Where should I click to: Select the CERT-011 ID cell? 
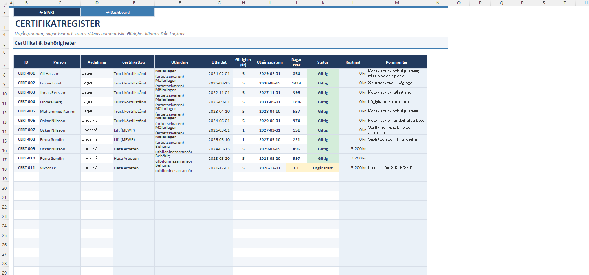click(26, 168)
